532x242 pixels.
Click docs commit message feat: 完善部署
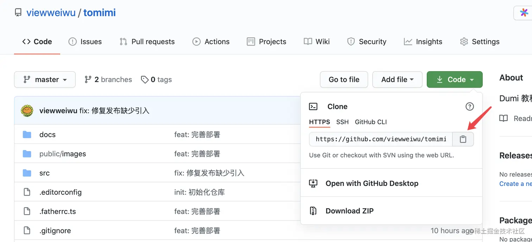coord(197,135)
